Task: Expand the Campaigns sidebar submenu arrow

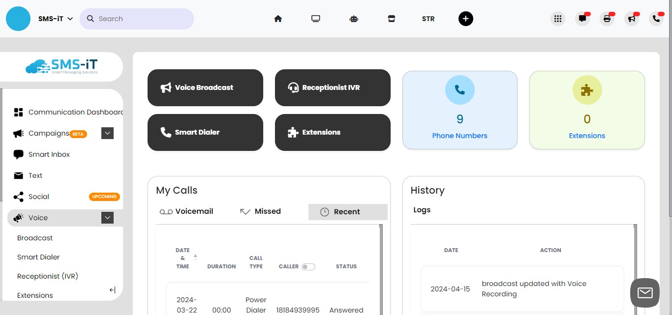Action: [108, 133]
